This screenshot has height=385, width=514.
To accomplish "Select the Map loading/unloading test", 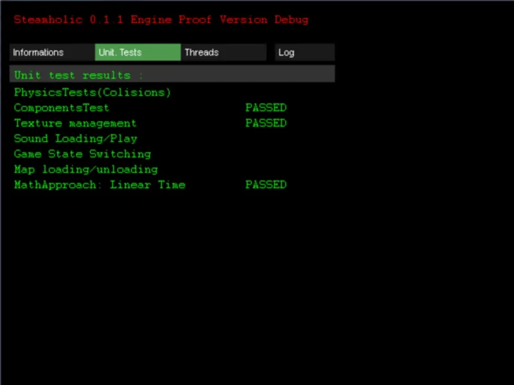I will [86, 169].
